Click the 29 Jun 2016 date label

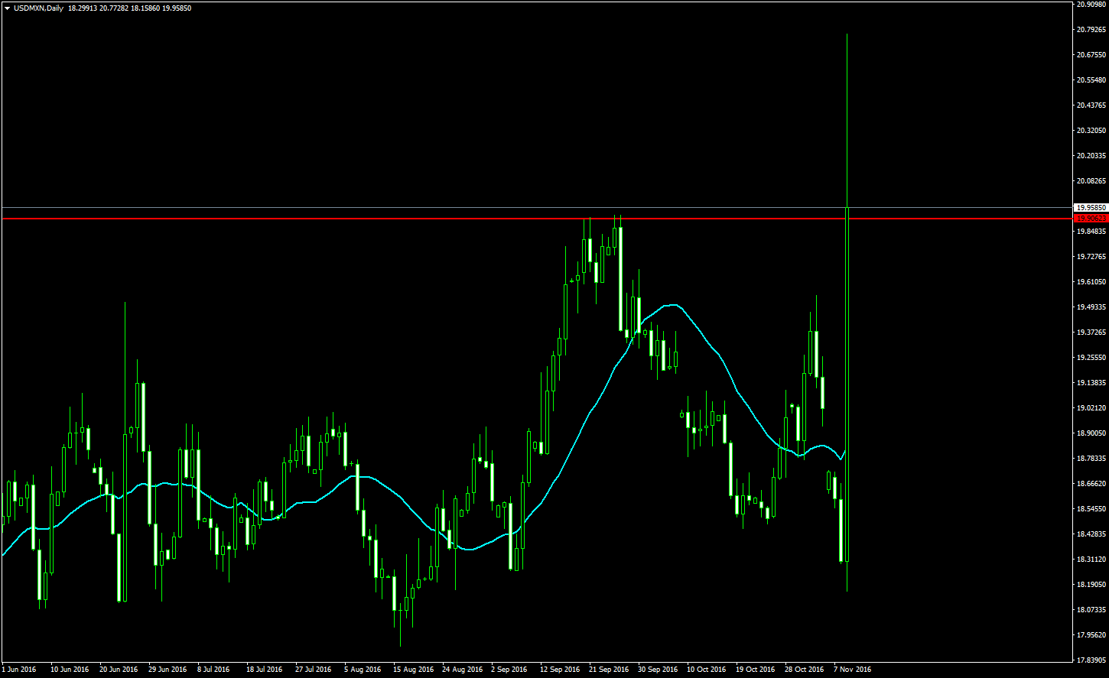point(167,670)
